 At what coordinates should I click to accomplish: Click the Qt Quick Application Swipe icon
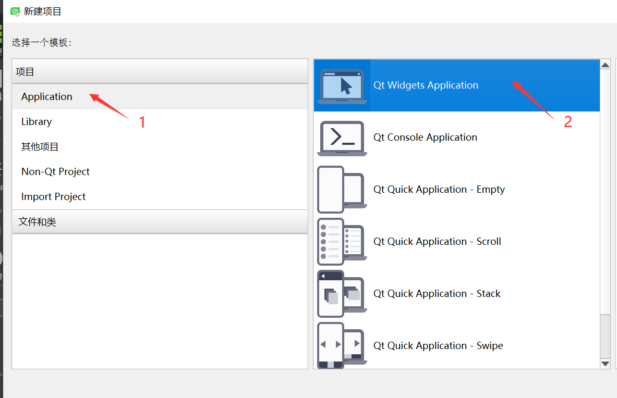click(342, 345)
